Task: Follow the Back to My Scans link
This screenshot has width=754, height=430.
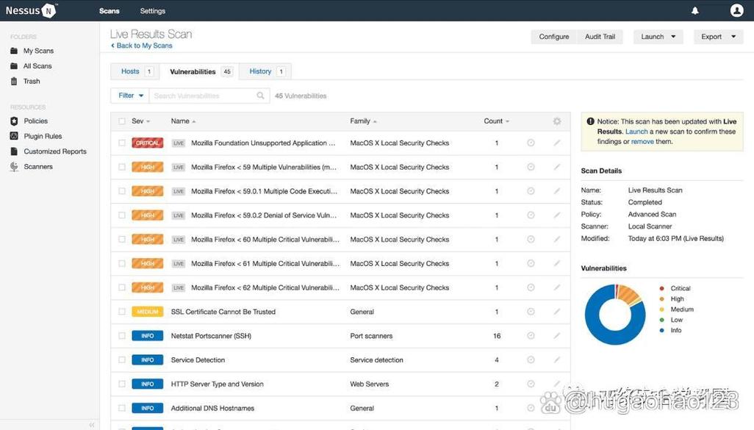Action: click(143, 46)
